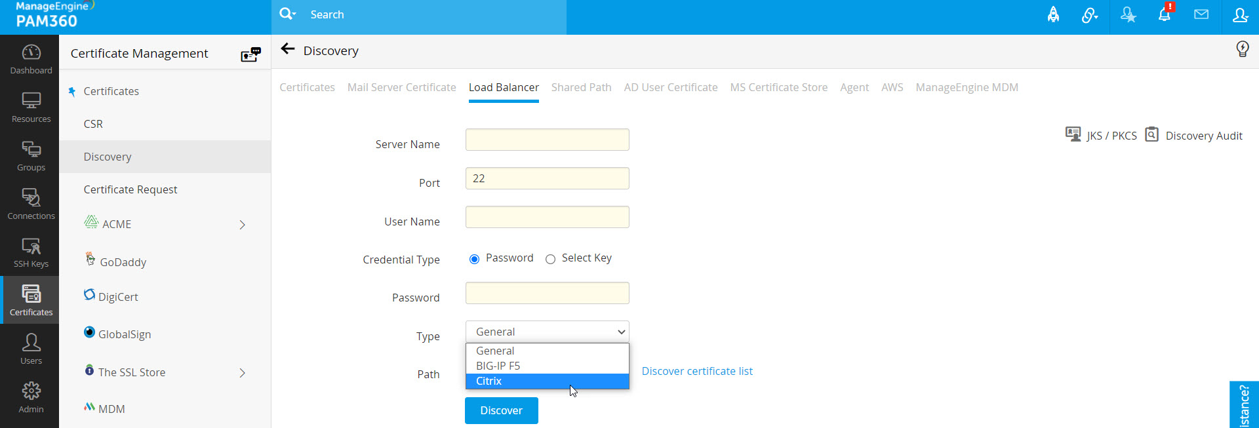Click the Discover certificate list link

[x=697, y=371]
